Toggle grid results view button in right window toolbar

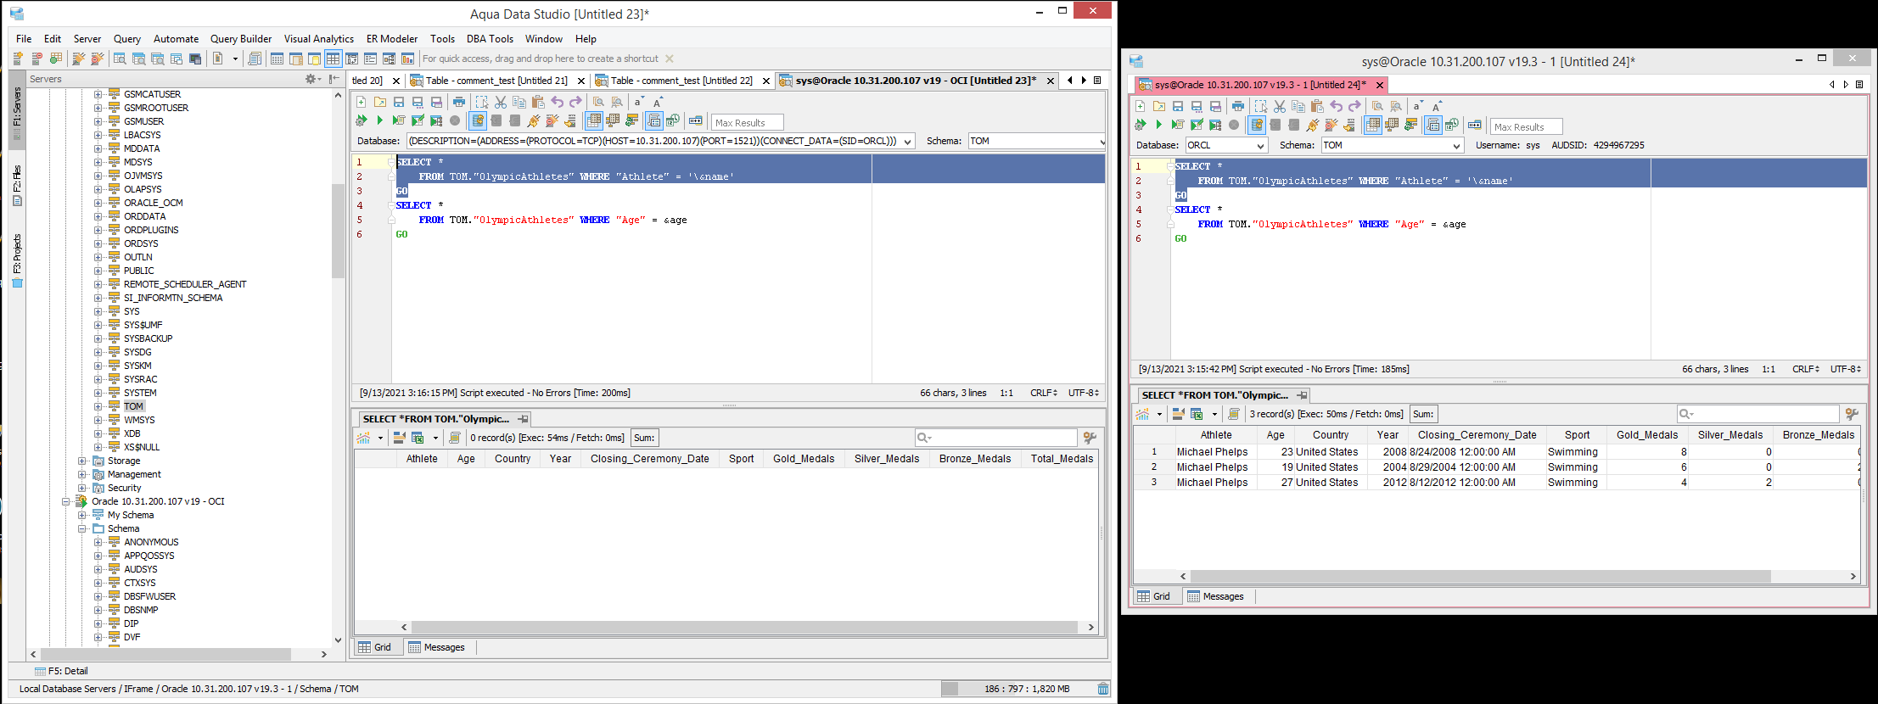[x=1372, y=125]
